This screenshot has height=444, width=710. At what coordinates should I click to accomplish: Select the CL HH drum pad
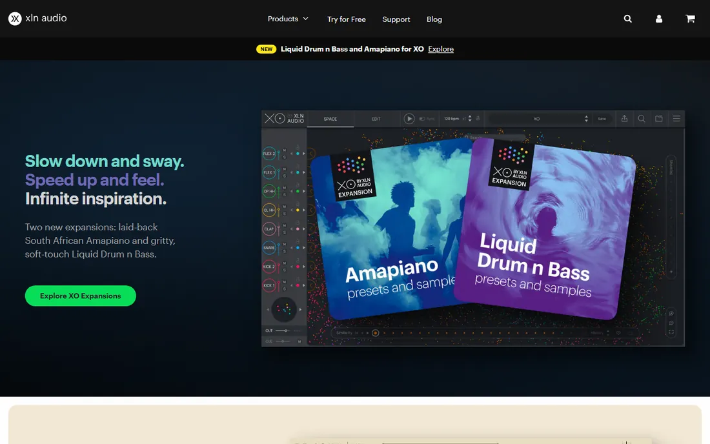point(269,210)
